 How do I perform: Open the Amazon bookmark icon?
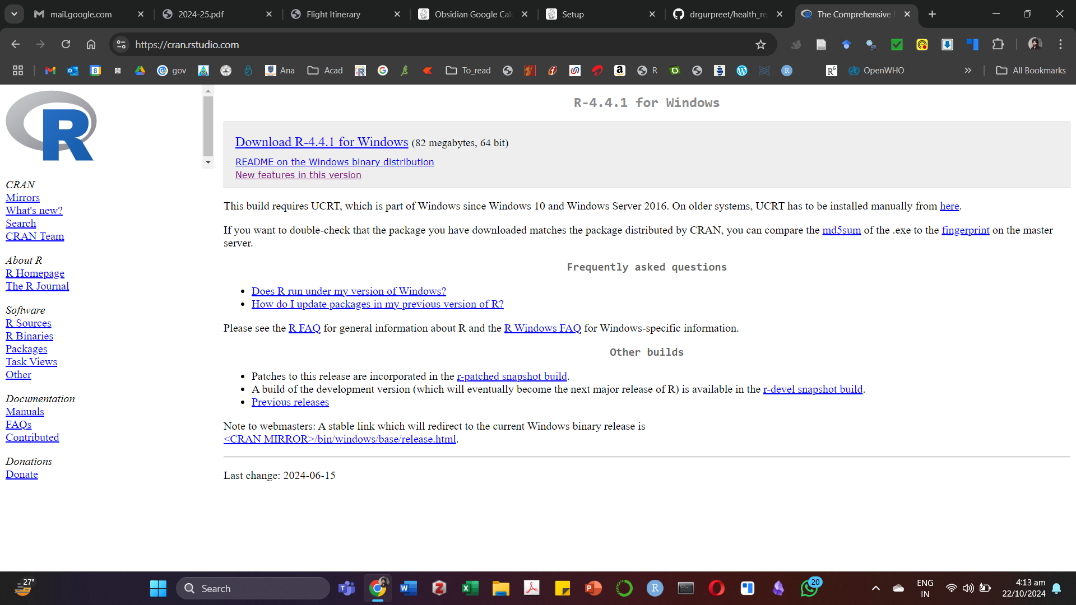(619, 71)
